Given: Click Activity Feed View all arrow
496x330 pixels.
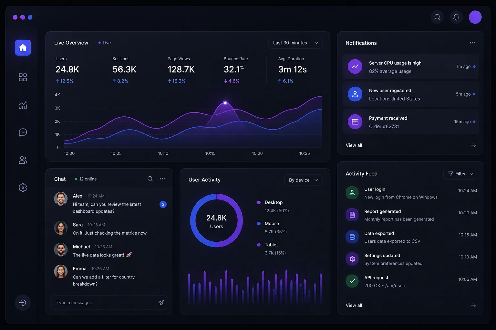Looking at the screenshot, I should tap(473, 305).
